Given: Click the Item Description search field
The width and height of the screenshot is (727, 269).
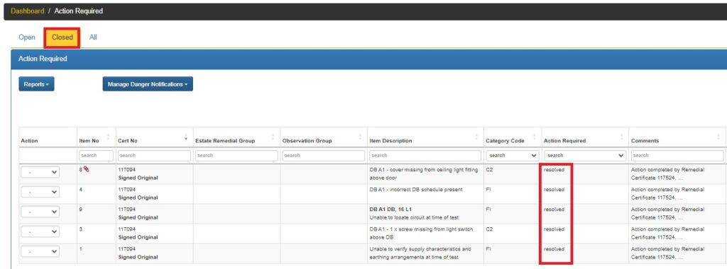Looking at the screenshot, I should (425, 155).
